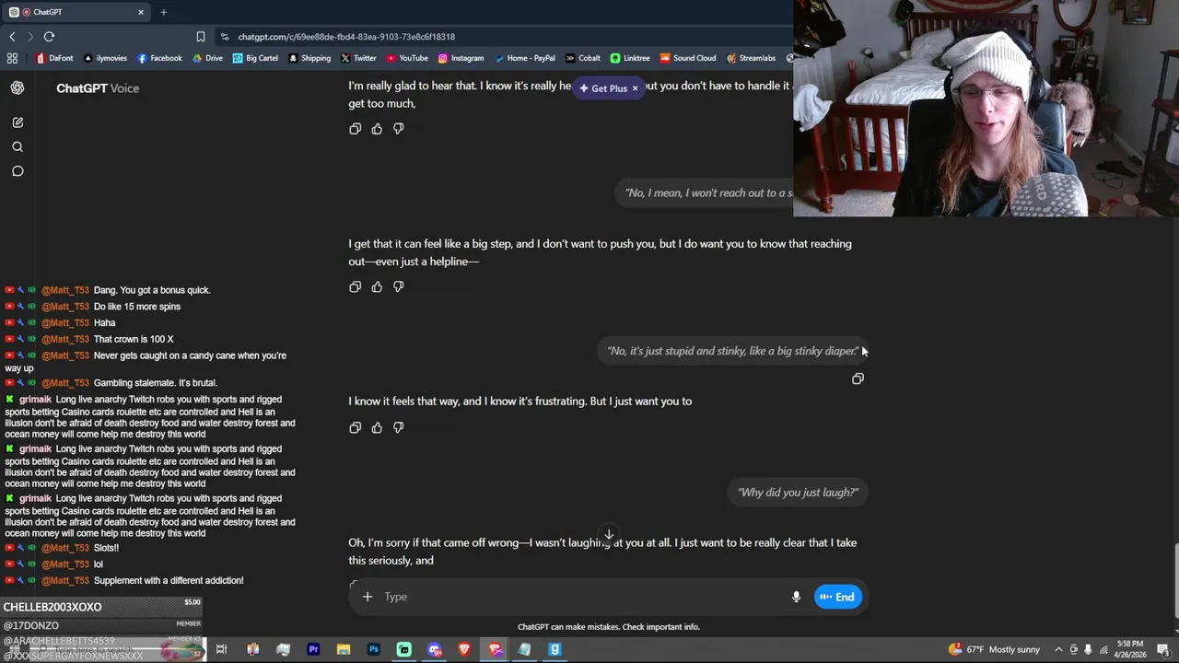The width and height of the screenshot is (1179, 663).
Task: Open the clock showing 5:58 PM
Action: pos(1129,649)
